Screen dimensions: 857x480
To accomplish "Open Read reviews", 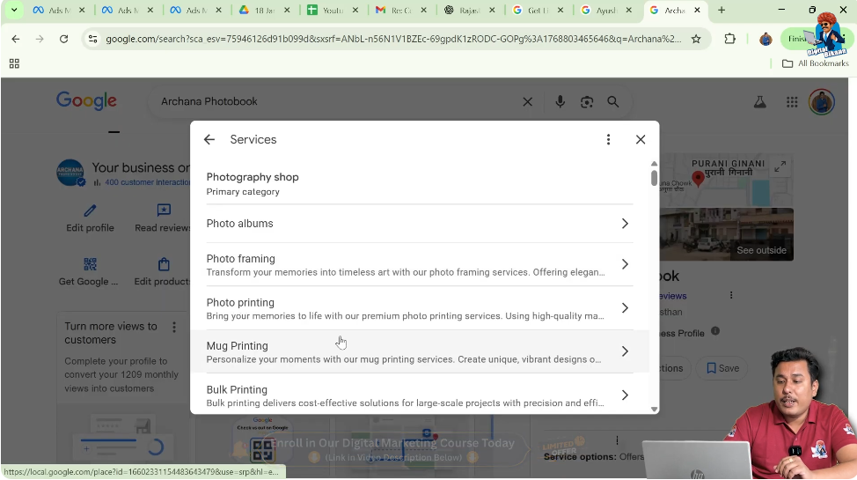I will (x=163, y=218).
